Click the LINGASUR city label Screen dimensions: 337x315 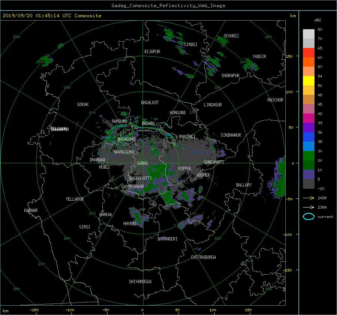(x=213, y=105)
